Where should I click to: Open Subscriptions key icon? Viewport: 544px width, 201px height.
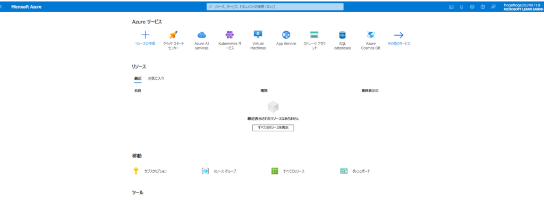136,171
